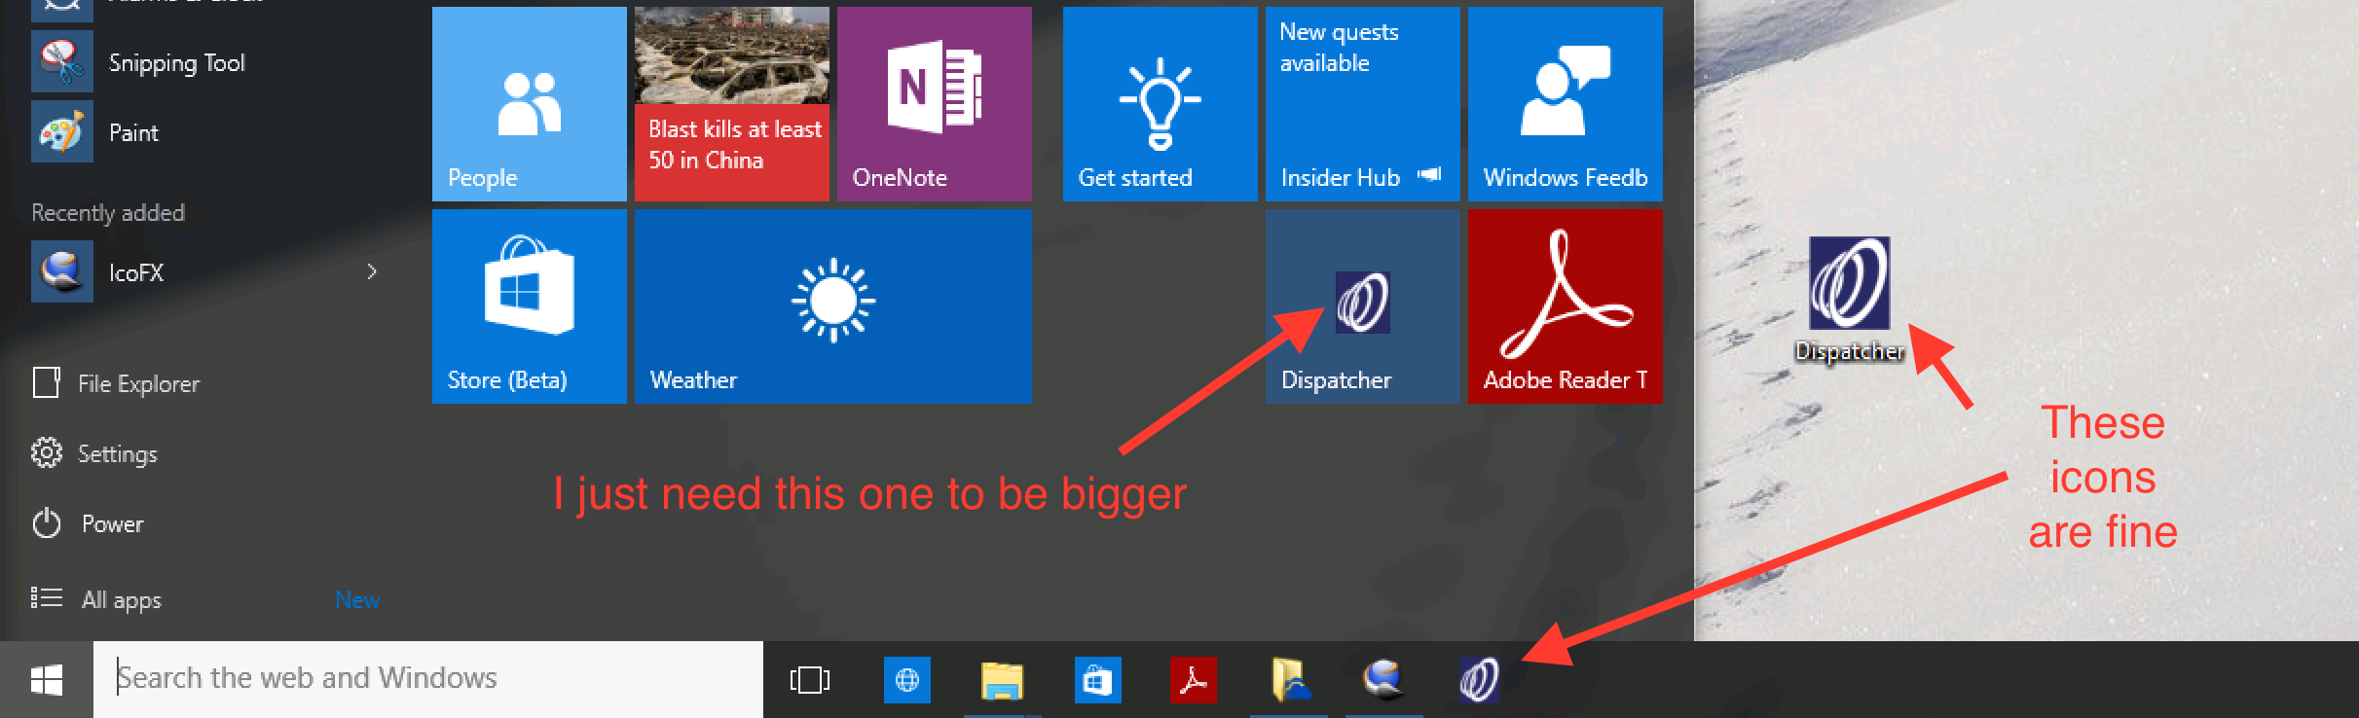Open the folder-with-cloud icon in the taskbar
2359x718 pixels.
coord(1289,679)
